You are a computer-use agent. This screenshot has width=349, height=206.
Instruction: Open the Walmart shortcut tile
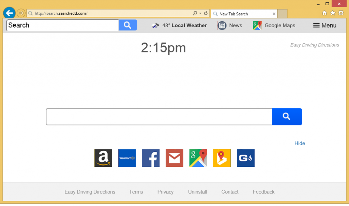[127, 158]
